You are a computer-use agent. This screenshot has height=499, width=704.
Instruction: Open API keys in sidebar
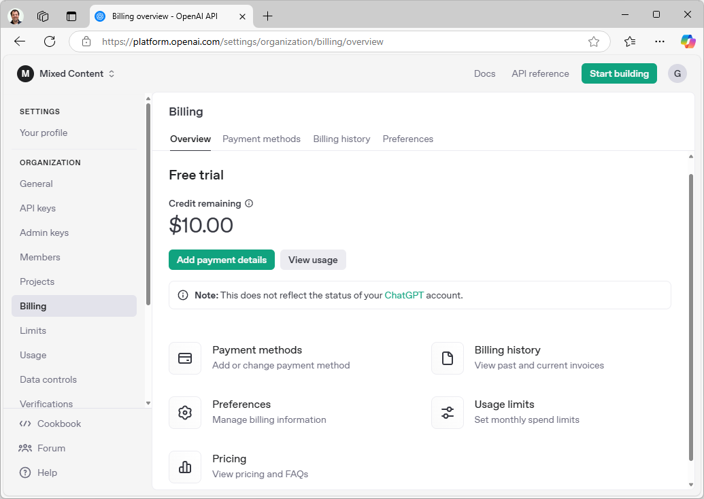[x=37, y=208]
